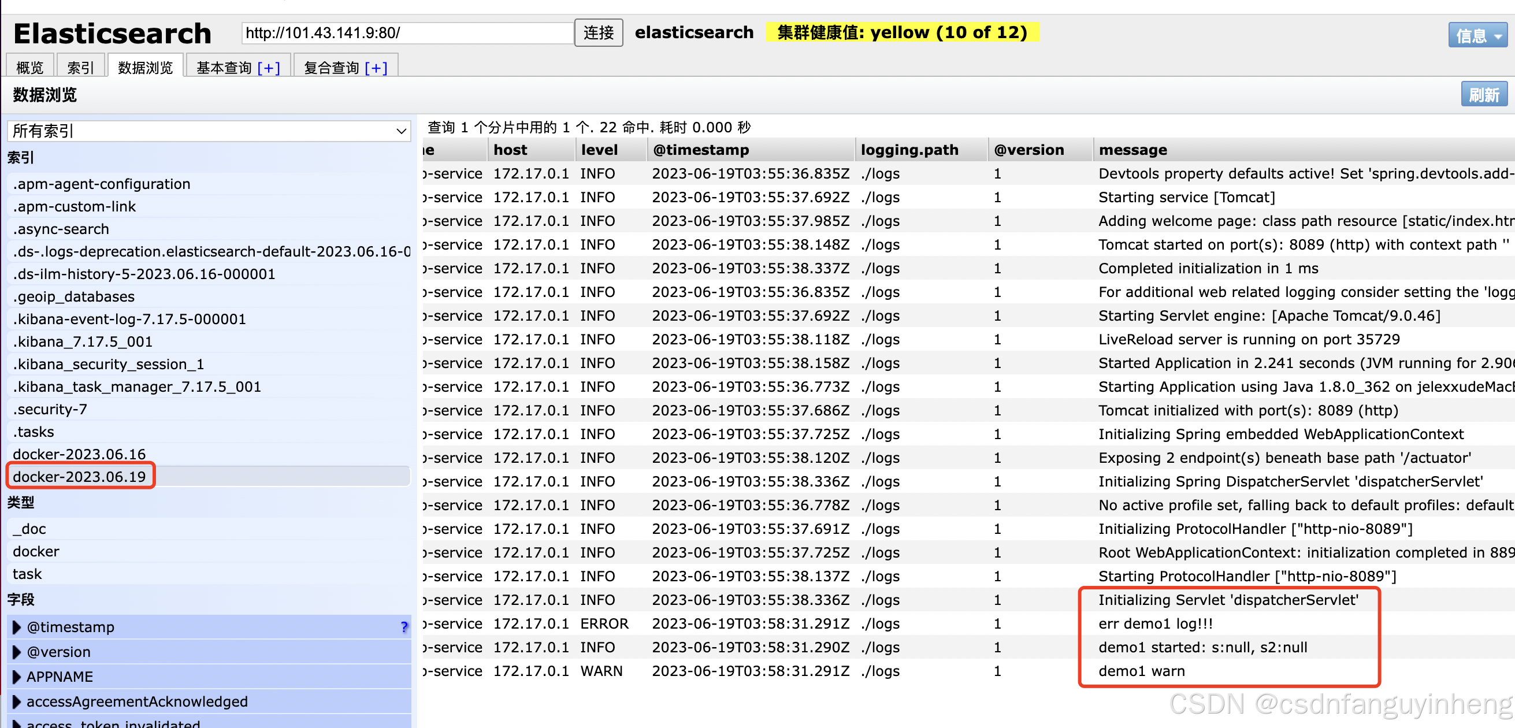The height and width of the screenshot is (728, 1515).
Task: Filter by the task type
Action: point(27,574)
